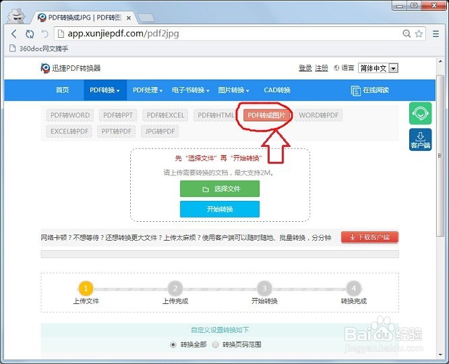Select PDF转成图片 conversion
Viewport: 449px width, 364px height.
click(266, 115)
